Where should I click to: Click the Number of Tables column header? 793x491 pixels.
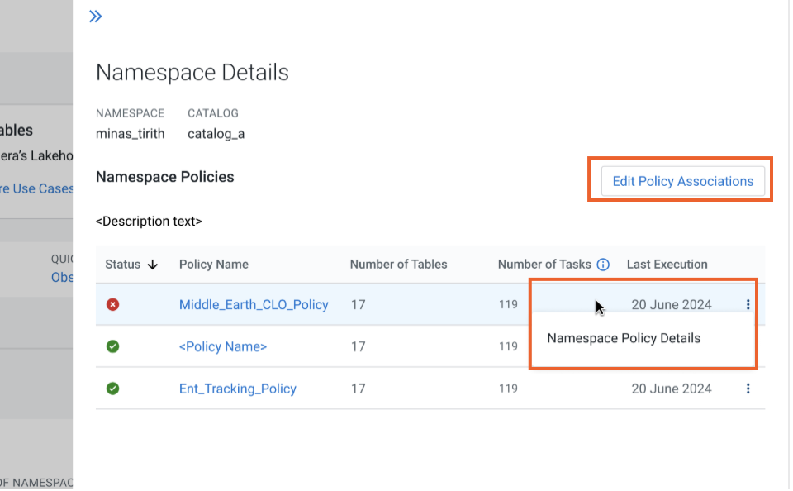click(398, 264)
